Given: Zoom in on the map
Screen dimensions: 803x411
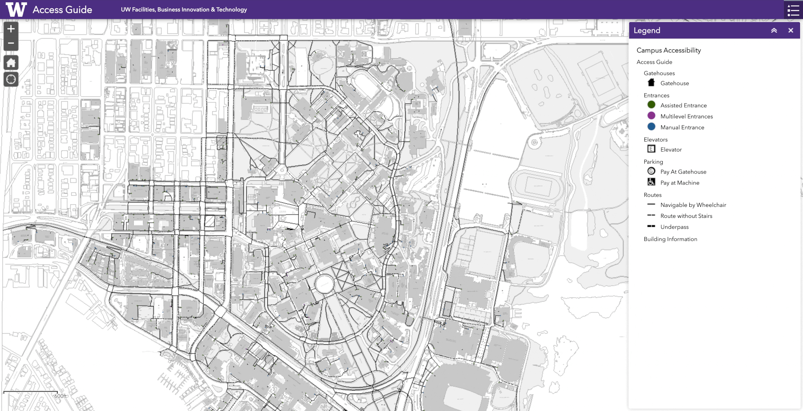Looking at the screenshot, I should pos(11,29).
